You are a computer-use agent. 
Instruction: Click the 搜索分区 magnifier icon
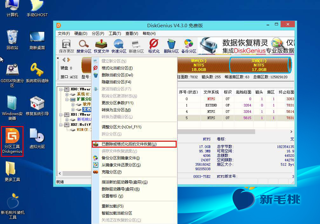(x=84, y=46)
